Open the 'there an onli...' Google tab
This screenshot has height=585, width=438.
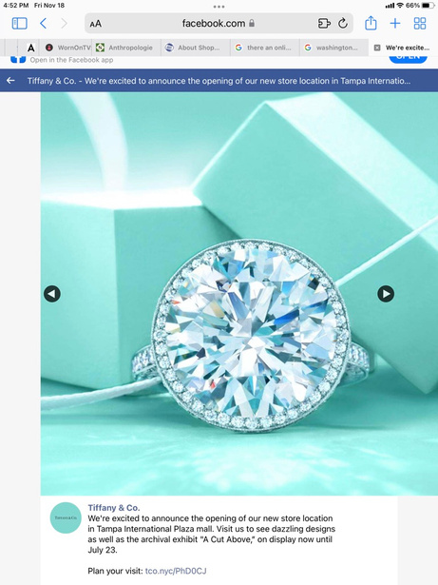tap(263, 48)
